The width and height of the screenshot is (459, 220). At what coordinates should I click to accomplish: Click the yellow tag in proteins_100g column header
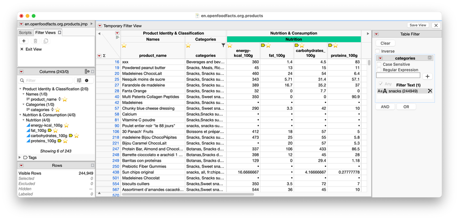[330, 45]
